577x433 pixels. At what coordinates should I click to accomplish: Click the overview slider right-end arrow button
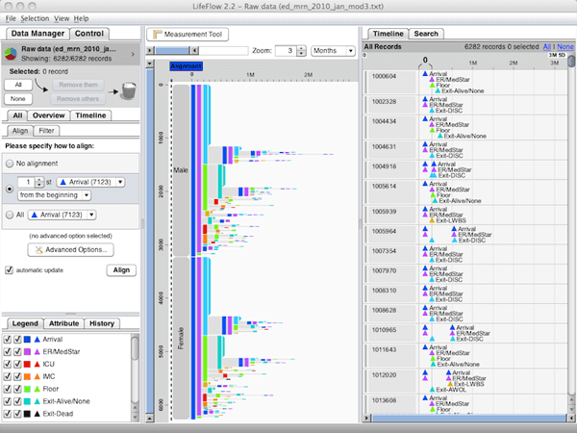coord(195,50)
